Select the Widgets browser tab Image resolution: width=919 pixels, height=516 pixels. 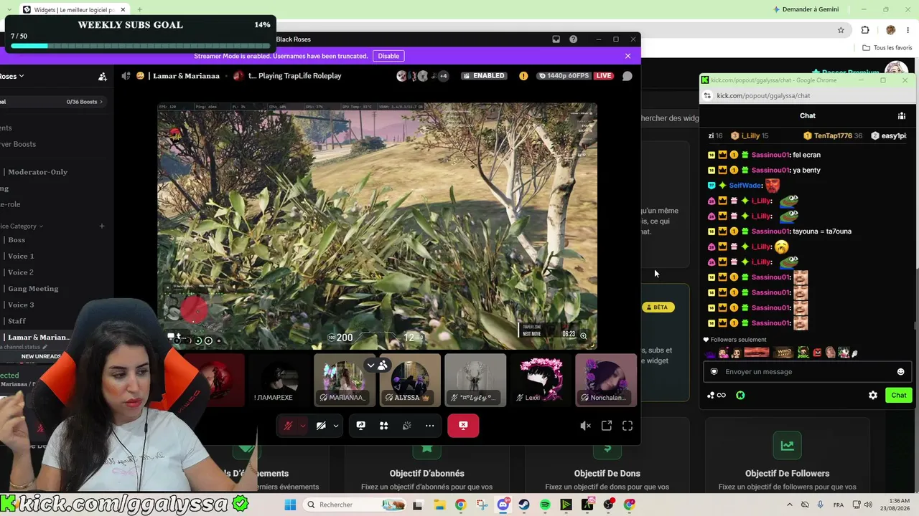point(75,10)
